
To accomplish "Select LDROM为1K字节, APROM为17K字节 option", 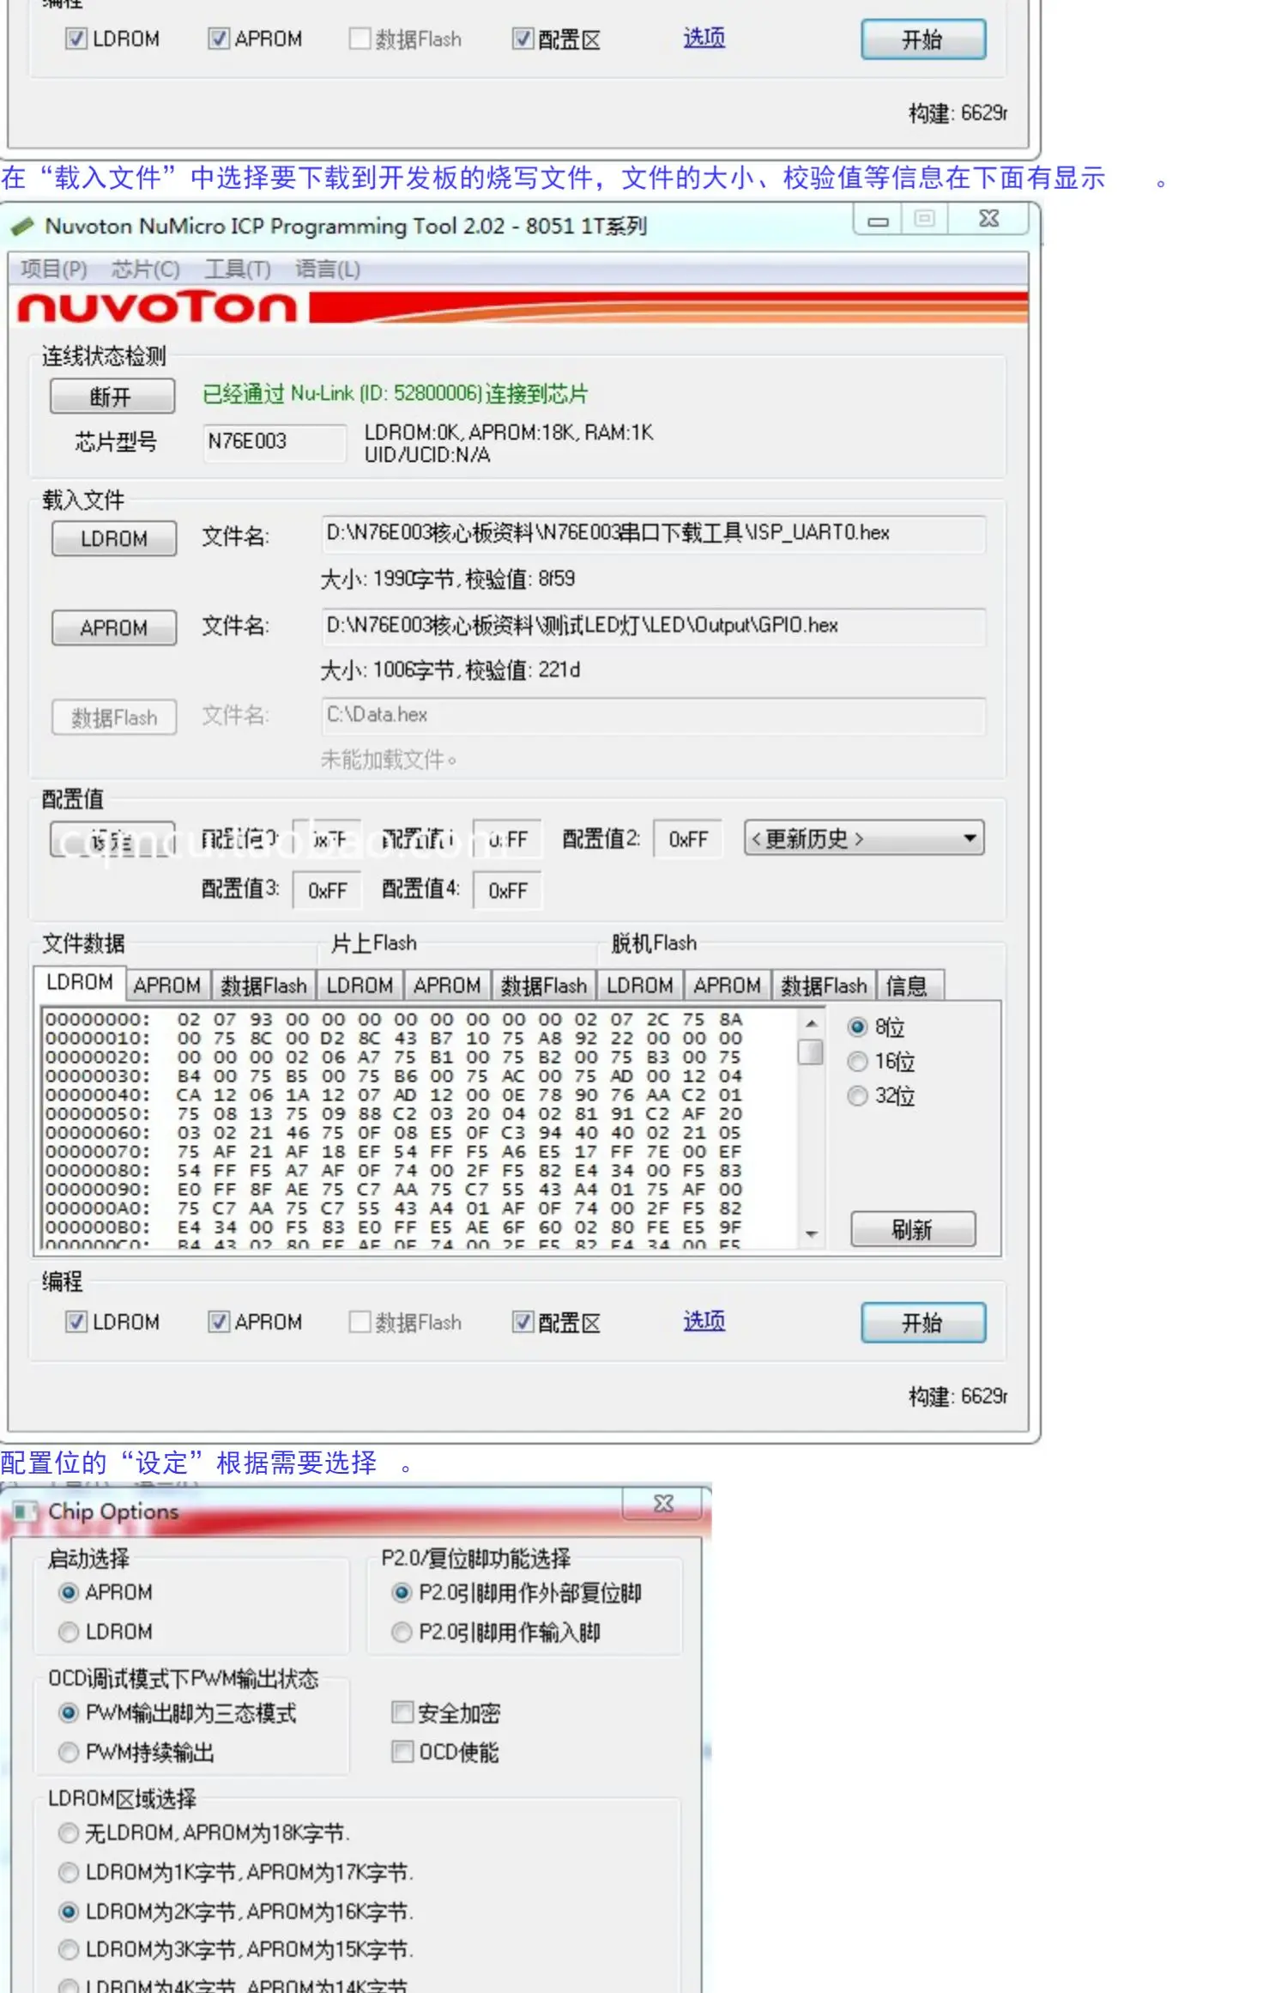I will coord(69,1872).
